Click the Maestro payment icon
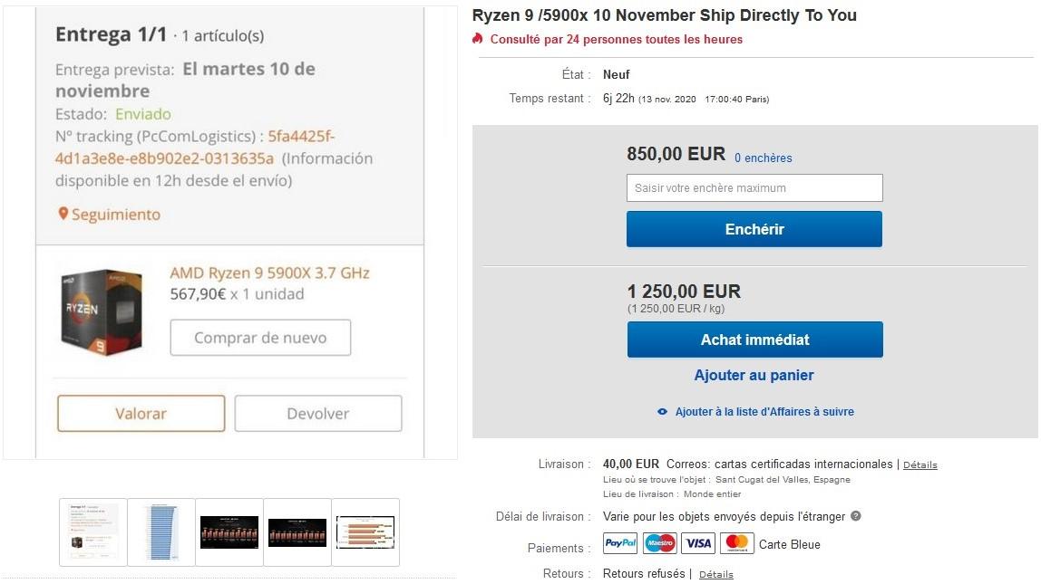Screen dimensions: 1041x584 tap(660, 543)
